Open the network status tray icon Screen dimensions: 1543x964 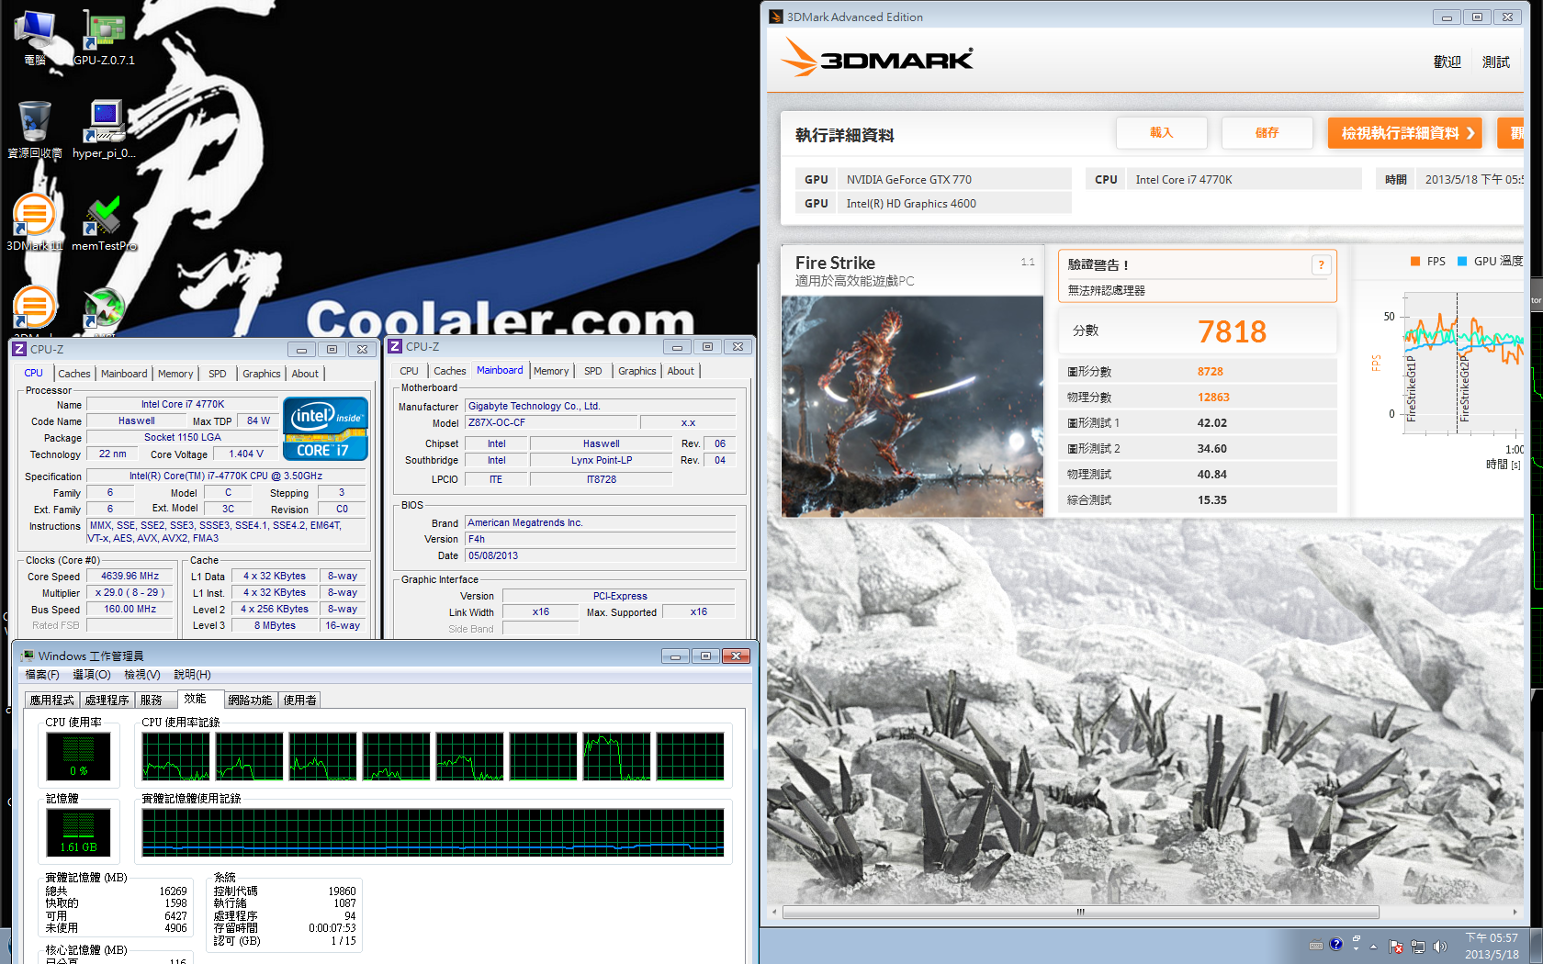(x=1418, y=947)
